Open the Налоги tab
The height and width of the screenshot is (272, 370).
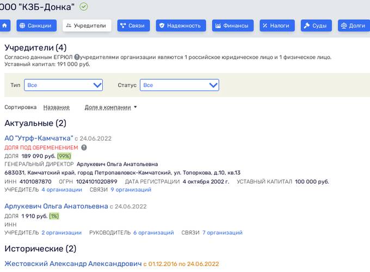[277, 26]
